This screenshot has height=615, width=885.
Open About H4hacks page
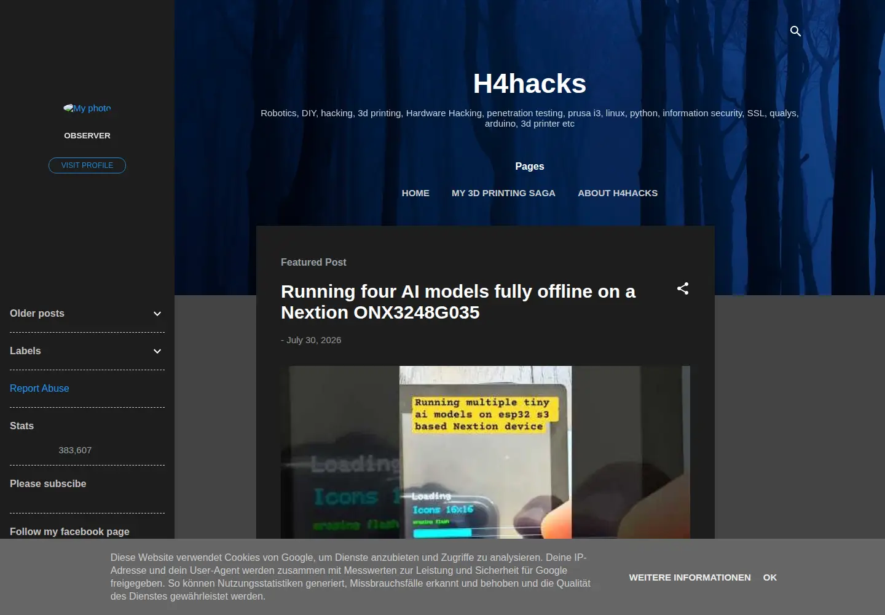tap(618, 193)
